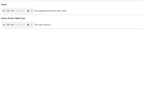Play Cirno's Perfect Math Class audio
Screen dimensions: 144x108
point(4,25)
